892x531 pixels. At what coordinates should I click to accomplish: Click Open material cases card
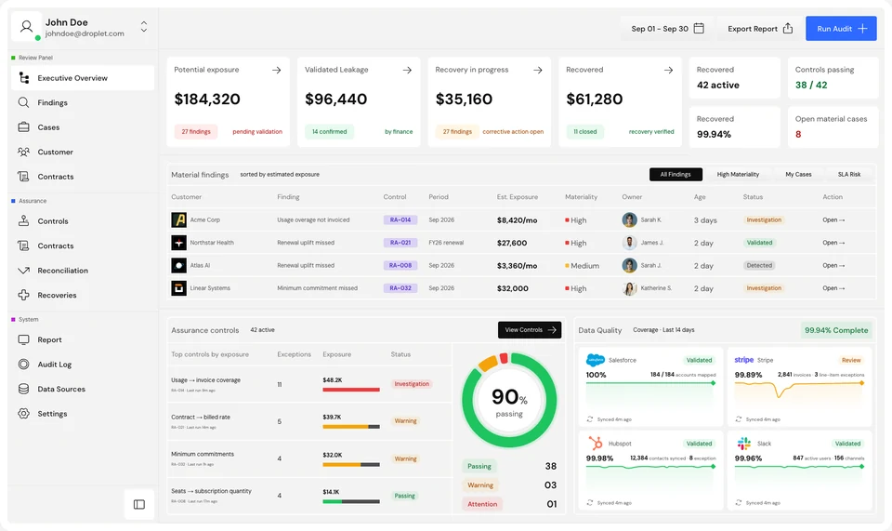[833, 126]
